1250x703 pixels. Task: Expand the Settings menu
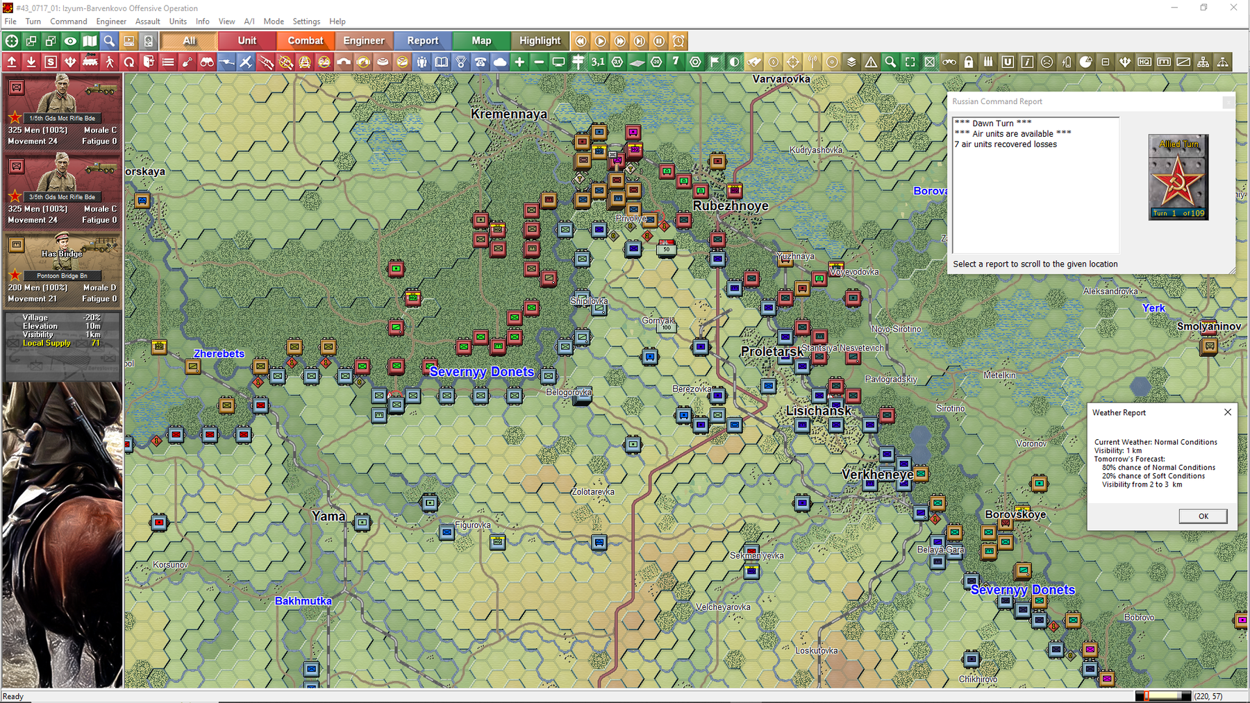click(306, 22)
